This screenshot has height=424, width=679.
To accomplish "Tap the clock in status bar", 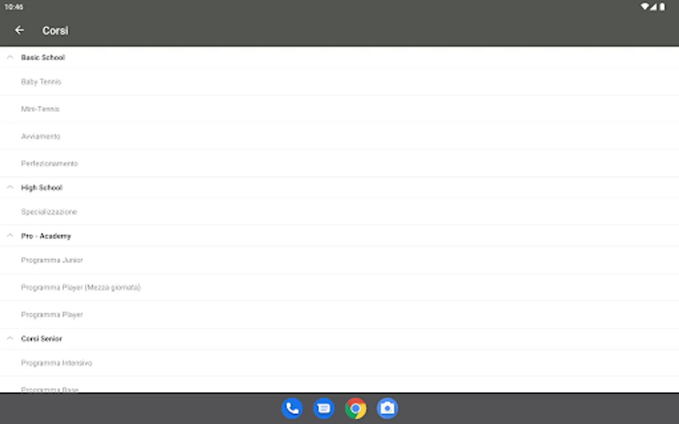I will 14,7.
